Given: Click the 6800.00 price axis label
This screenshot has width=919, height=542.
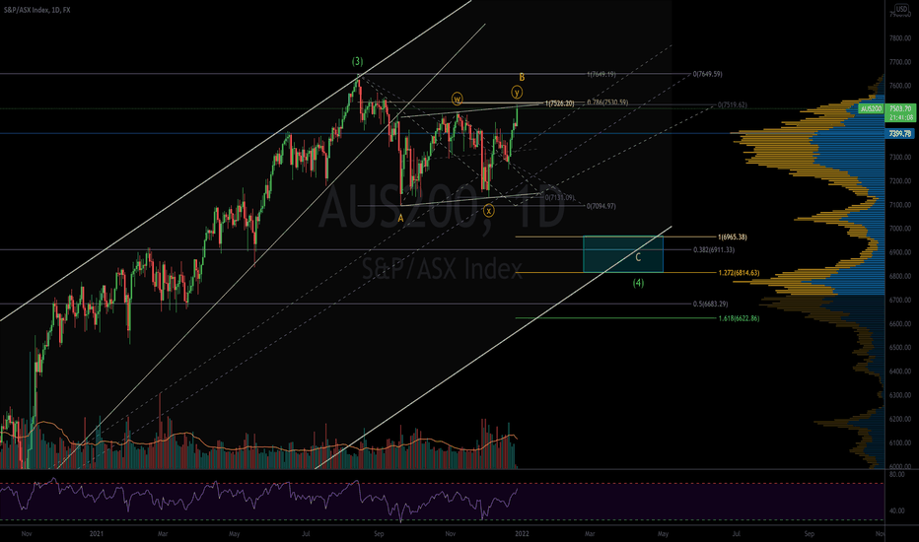Looking at the screenshot, I should click(x=899, y=276).
